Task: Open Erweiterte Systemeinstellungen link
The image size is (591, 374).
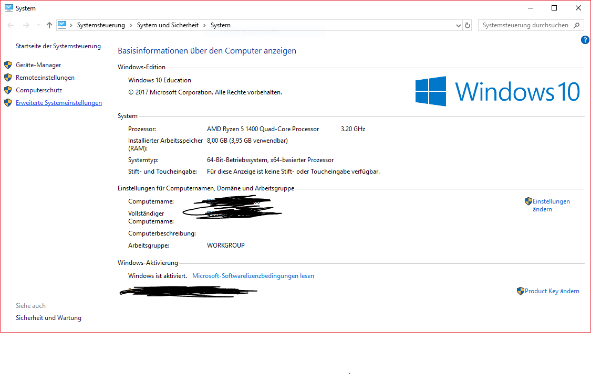Action: click(x=59, y=103)
